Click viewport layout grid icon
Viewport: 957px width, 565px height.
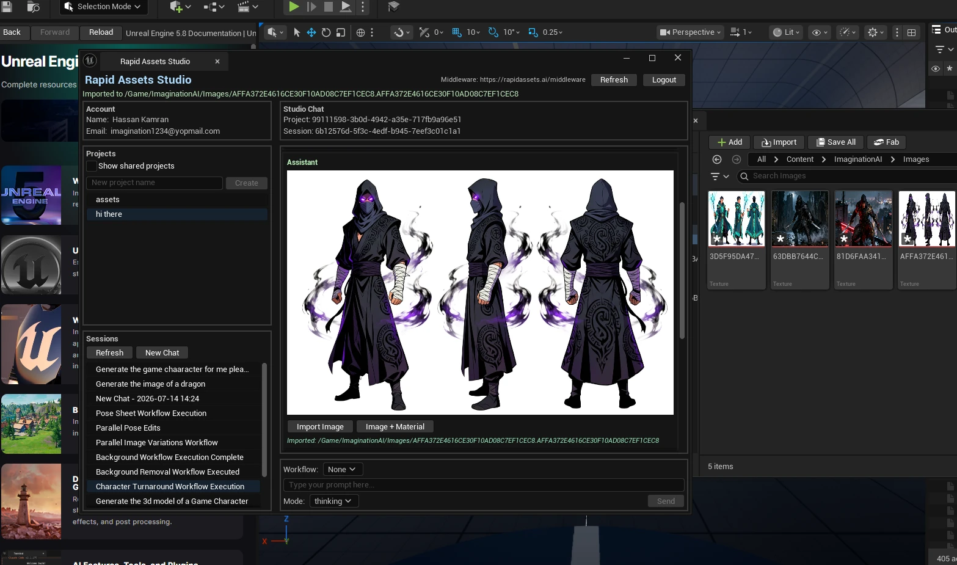click(x=911, y=32)
